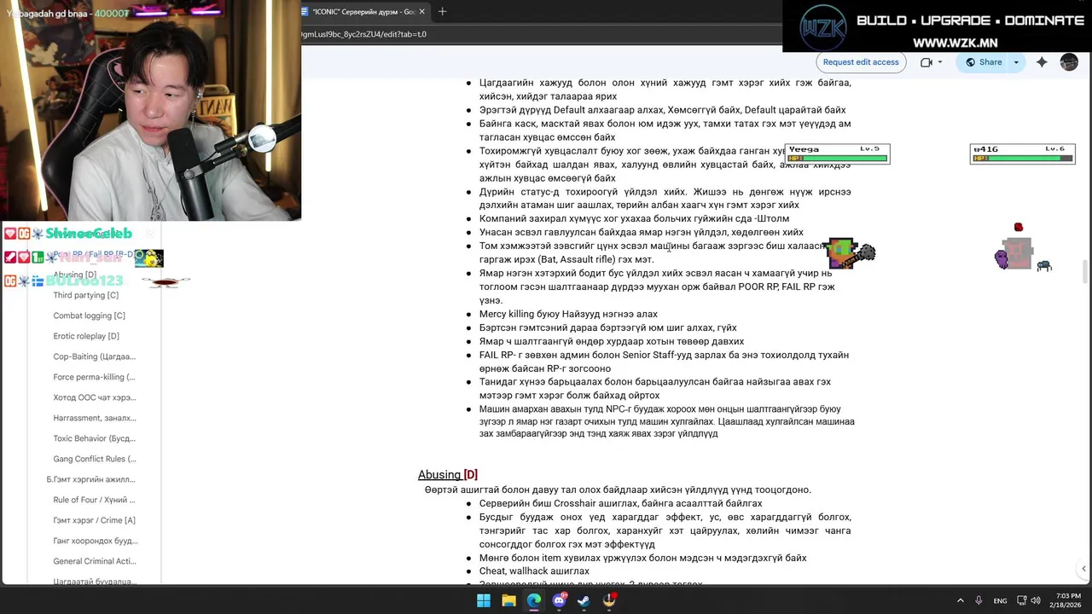
Task: Open Microsoft Edge from taskbar
Action: coord(534,600)
